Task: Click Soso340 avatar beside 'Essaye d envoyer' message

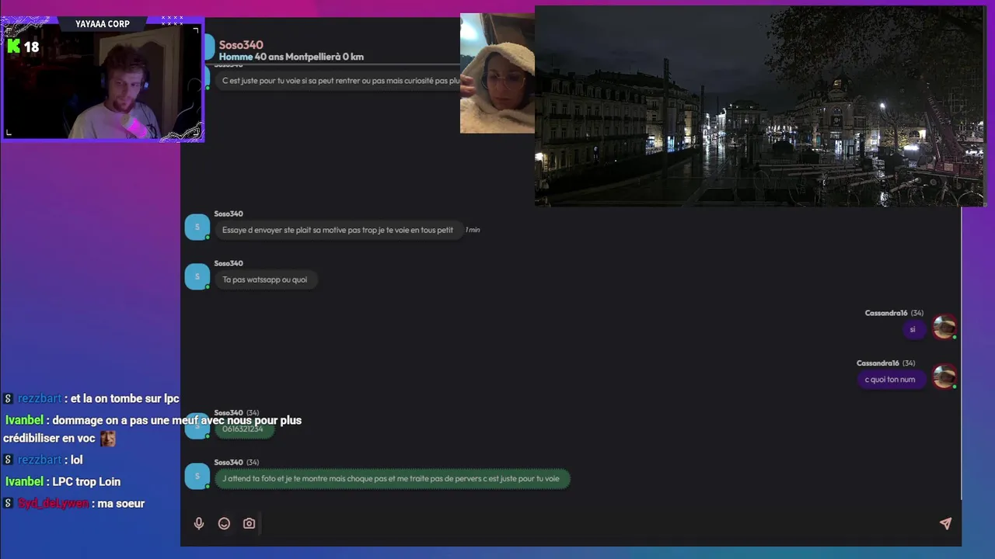Action: (197, 227)
